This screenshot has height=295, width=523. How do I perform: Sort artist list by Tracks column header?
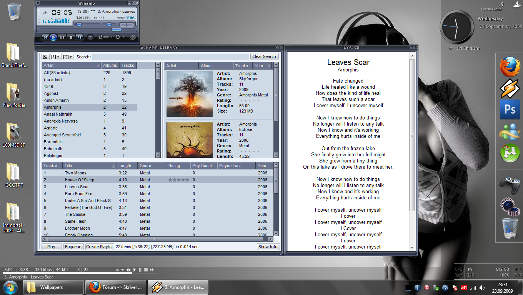coord(128,65)
